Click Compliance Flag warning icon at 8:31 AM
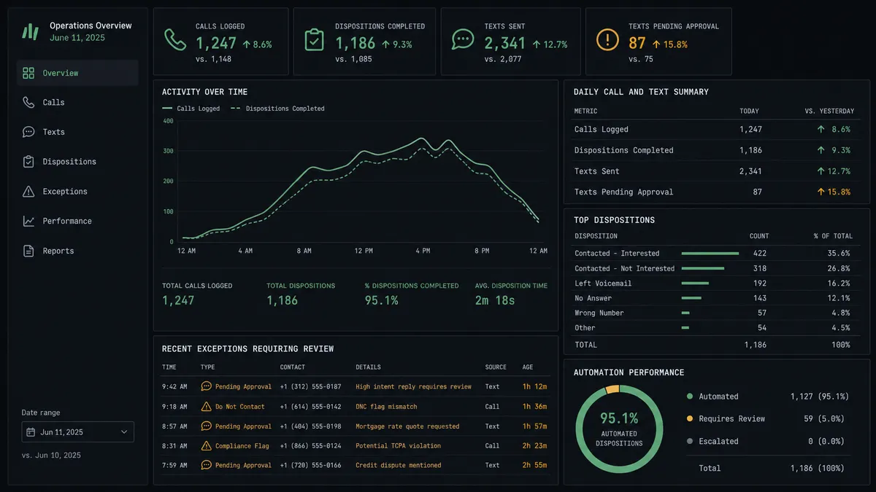This screenshot has width=876, height=492. coord(206,445)
